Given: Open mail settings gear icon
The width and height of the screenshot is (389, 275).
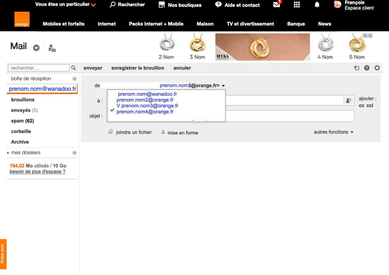Looking at the screenshot, I should [377, 68].
